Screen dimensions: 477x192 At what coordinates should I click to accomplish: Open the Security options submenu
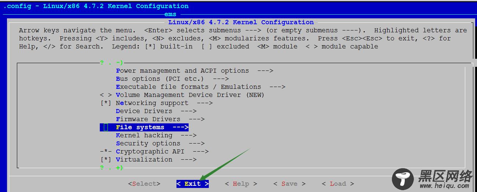click(160, 144)
